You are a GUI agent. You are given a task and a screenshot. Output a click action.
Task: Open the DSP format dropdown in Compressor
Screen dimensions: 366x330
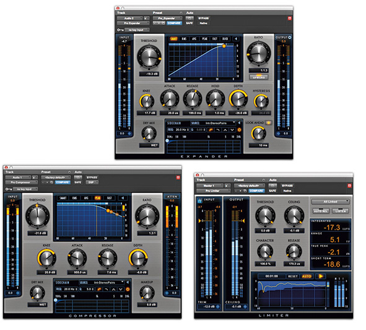pos(92,182)
